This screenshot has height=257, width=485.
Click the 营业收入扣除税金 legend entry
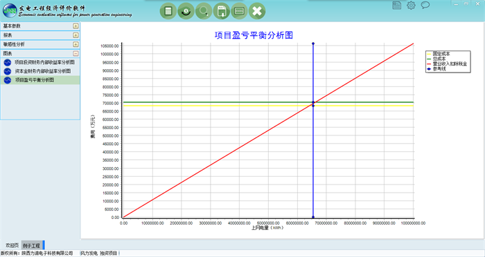pos(448,64)
